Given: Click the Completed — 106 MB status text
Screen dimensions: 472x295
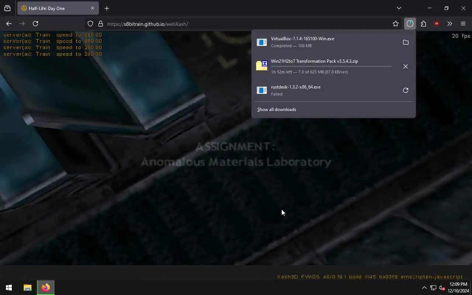Looking at the screenshot, I should pos(291,46).
